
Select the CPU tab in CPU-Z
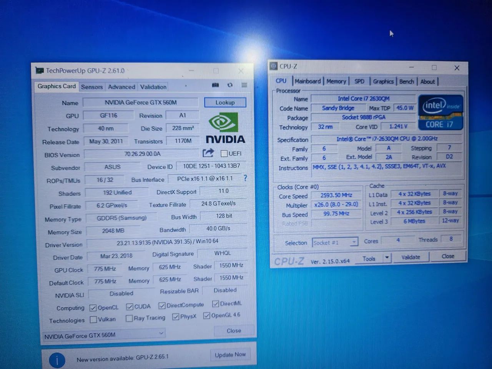pyautogui.click(x=281, y=81)
